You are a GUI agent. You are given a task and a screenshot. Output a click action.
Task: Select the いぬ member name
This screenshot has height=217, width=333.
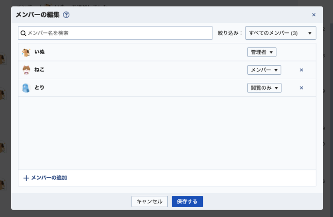point(39,52)
